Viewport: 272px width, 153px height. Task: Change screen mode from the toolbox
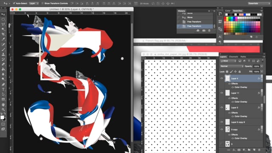(x=3, y=129)
